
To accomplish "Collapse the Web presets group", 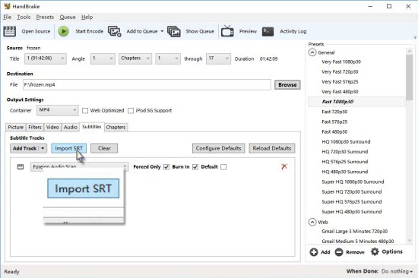I will pos(312,222).
